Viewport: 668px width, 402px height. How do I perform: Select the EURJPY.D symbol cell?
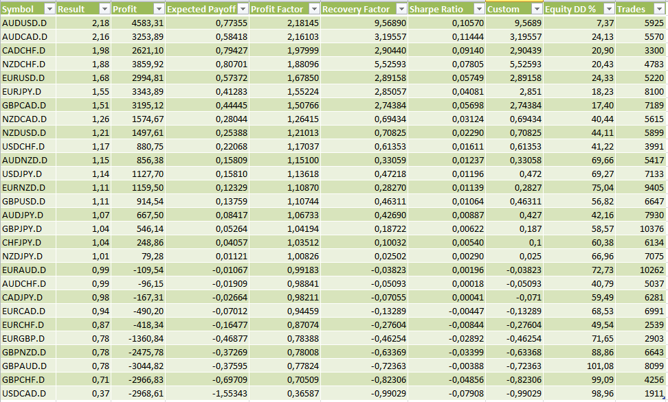(28, 91)
